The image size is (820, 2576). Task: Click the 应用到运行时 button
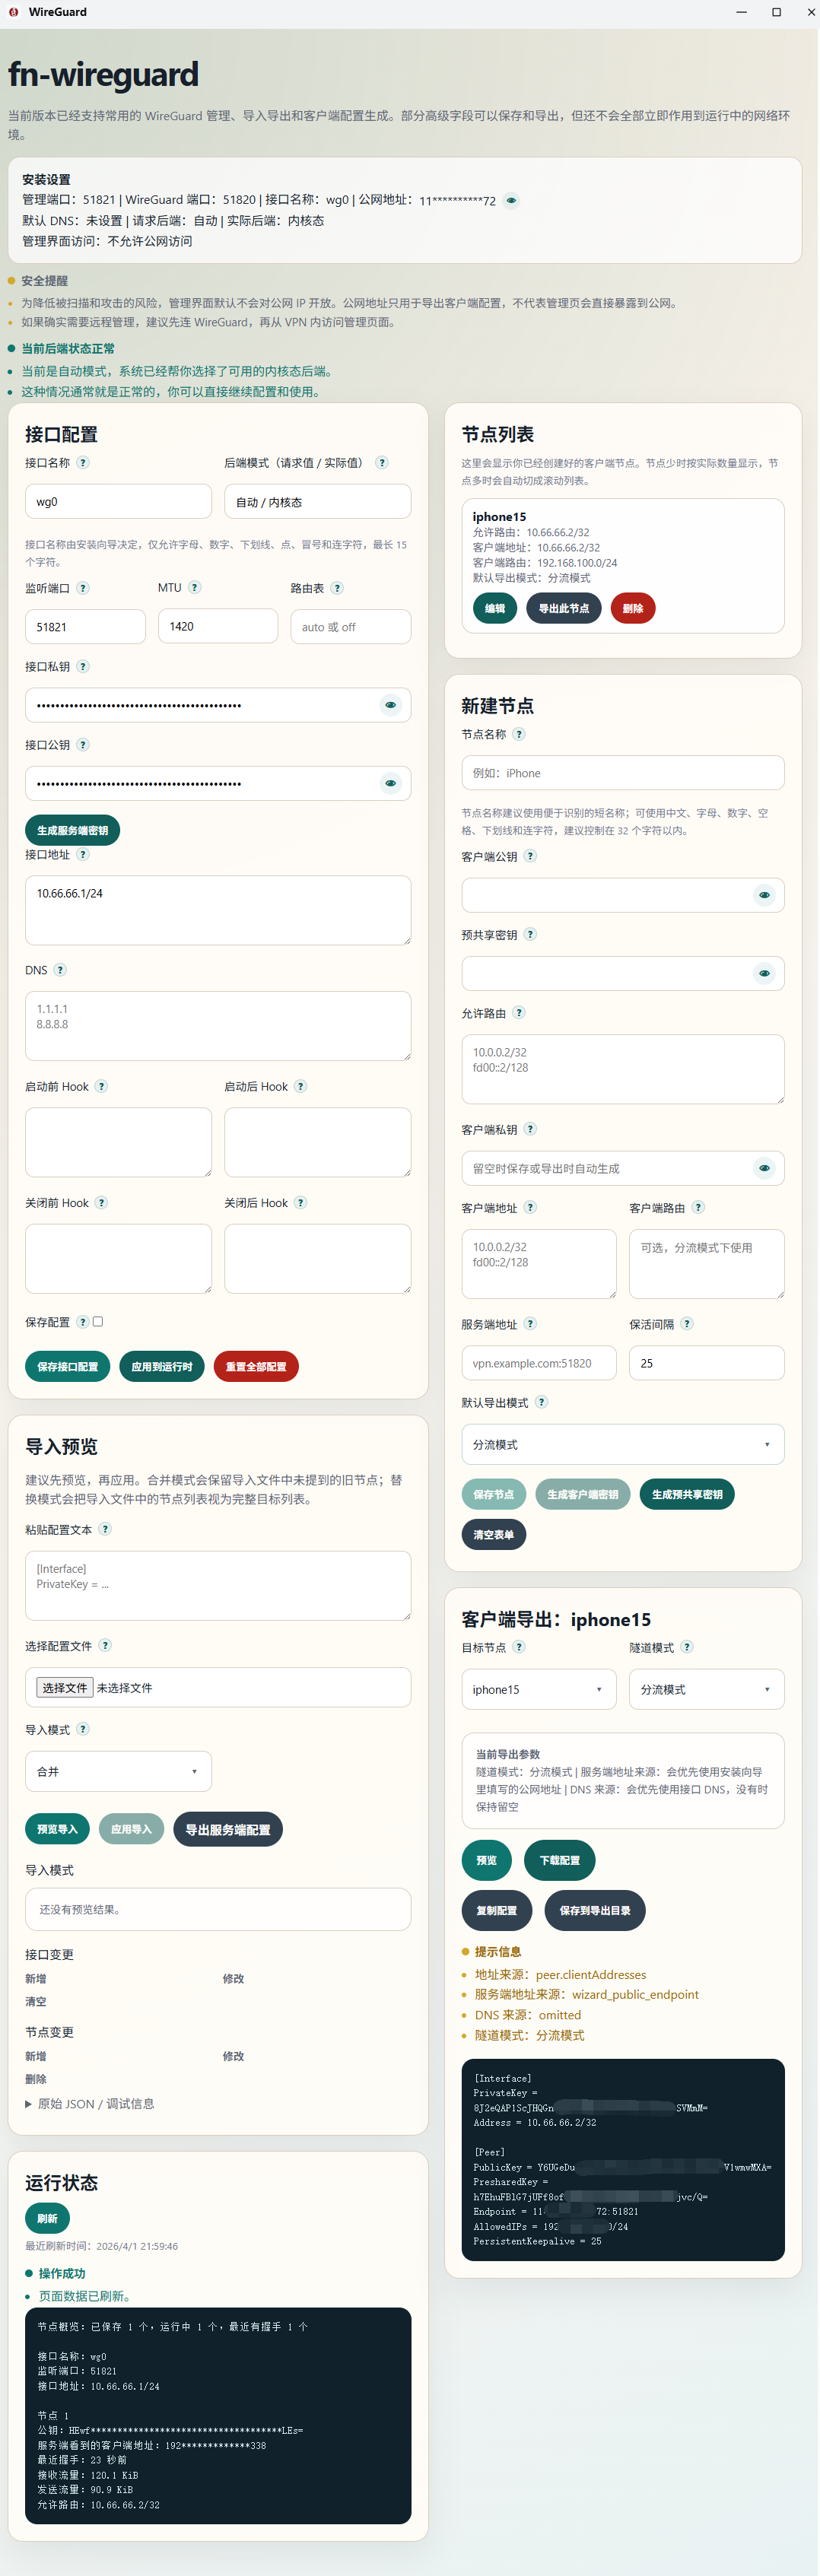[162, 1366]
